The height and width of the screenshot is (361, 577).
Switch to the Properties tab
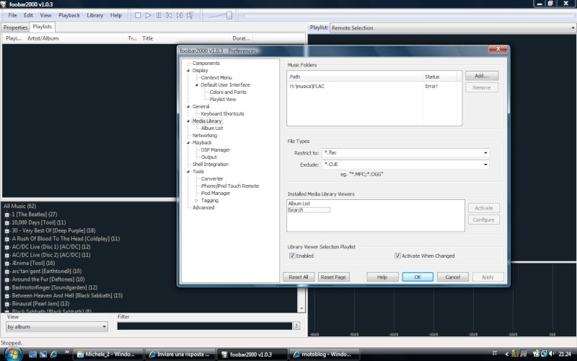[15, 27]
